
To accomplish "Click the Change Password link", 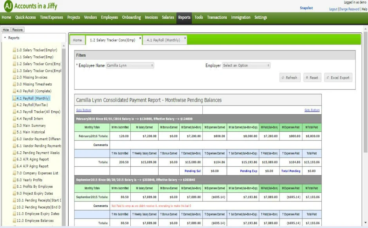I will 349,9.
